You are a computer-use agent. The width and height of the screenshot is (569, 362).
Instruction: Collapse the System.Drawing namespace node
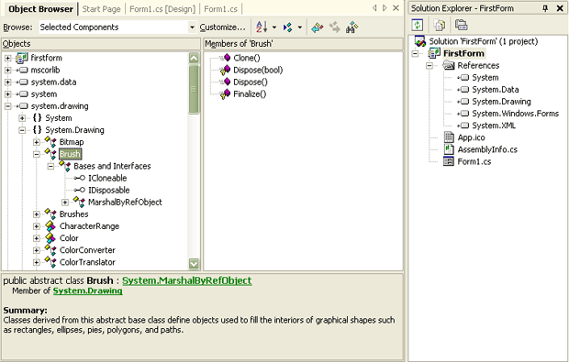(x=22, y=130)
